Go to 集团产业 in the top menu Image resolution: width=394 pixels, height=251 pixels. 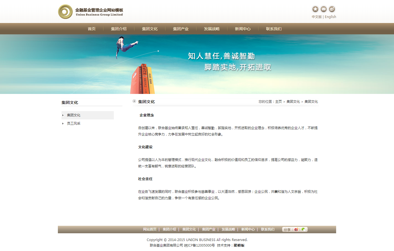(181, 29)
